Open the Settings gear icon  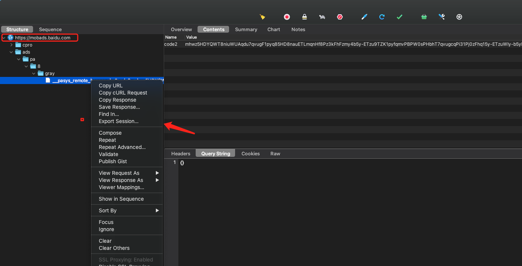[x=459, y=17]
